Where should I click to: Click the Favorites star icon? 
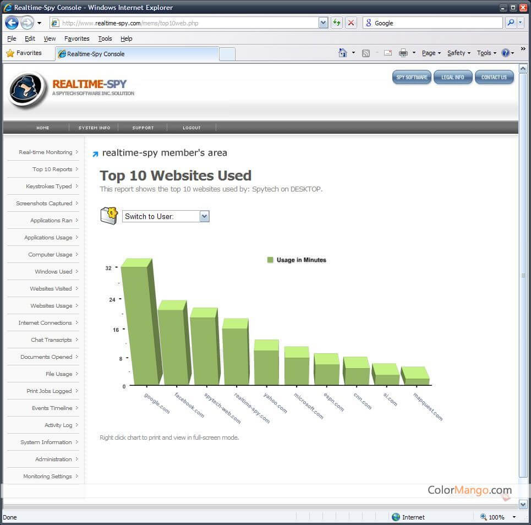coord(10,53)
